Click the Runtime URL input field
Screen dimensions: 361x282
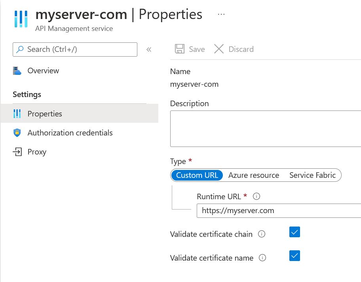(x=279, y=211)
